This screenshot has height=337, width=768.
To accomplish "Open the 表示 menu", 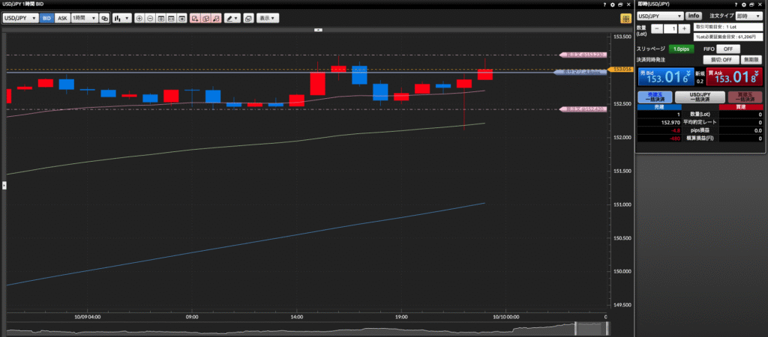I will coord(266,18).
